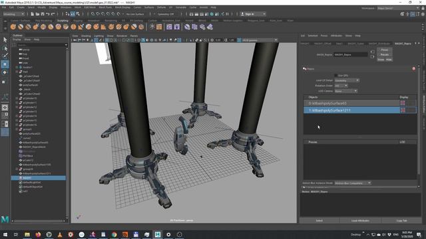Click the Hide button
Screen dimensions: 426x239
[x=389, y=60]
